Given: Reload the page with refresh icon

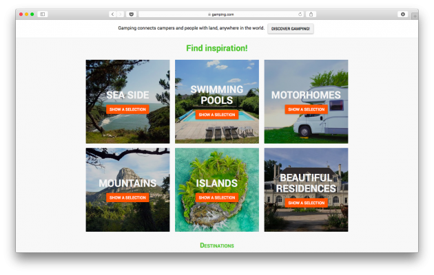Looking at the screenshot, I should (x=300, y=14).
